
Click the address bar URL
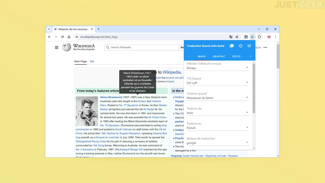pos(99,37)
